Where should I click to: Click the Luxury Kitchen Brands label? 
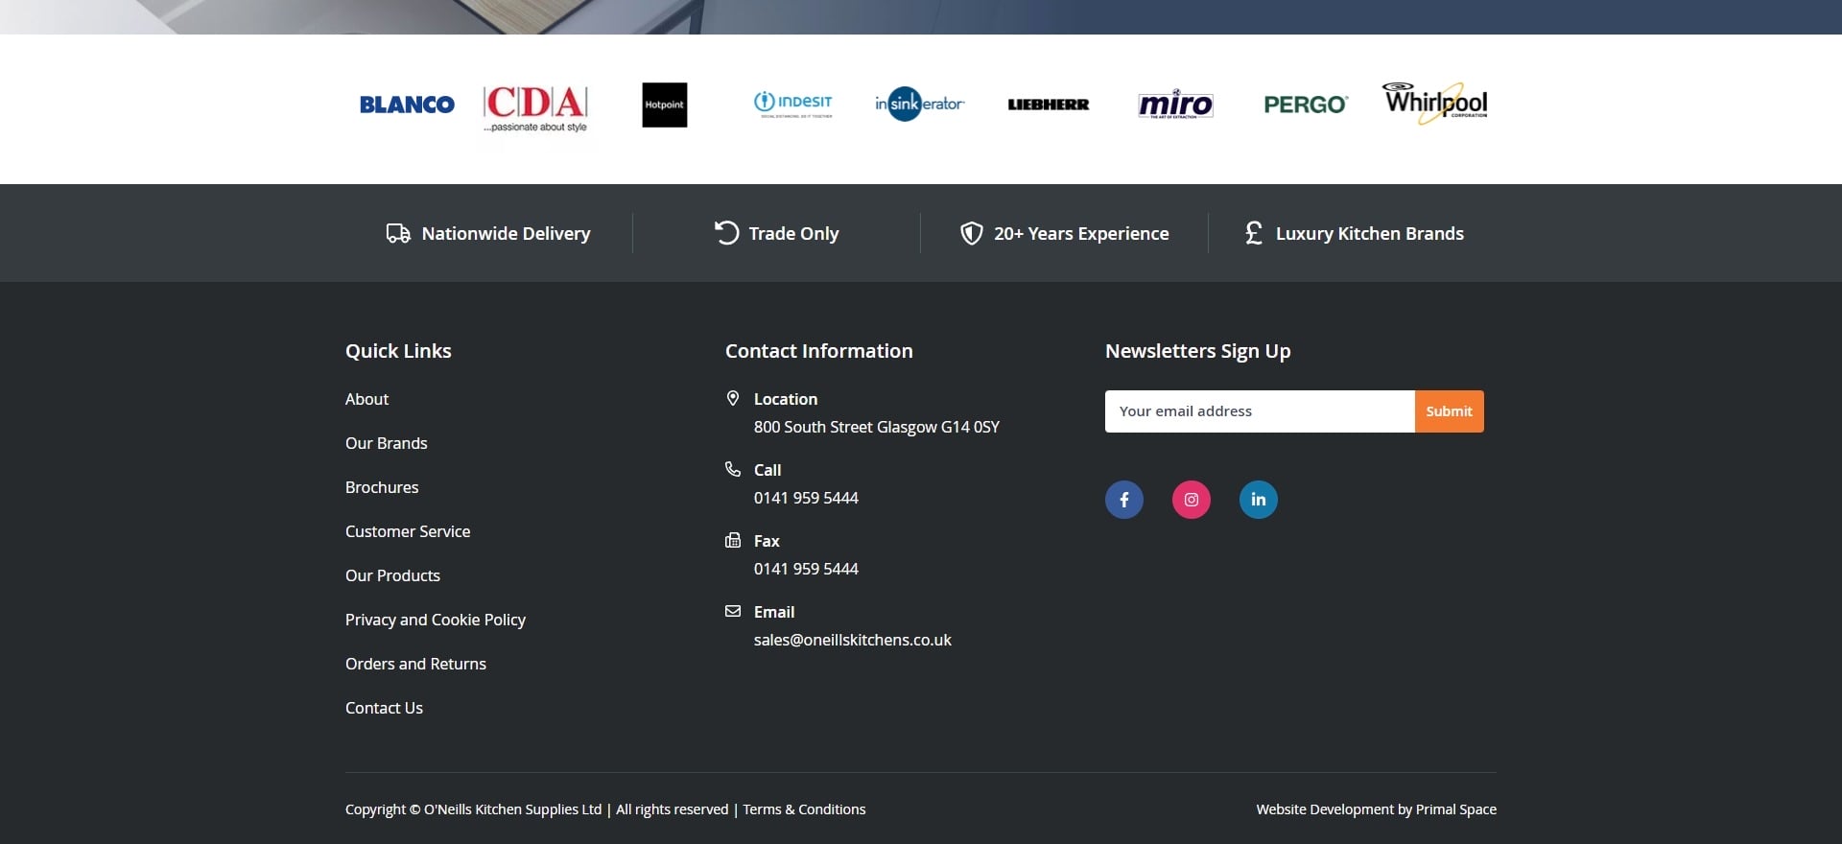coord(1370,233)
